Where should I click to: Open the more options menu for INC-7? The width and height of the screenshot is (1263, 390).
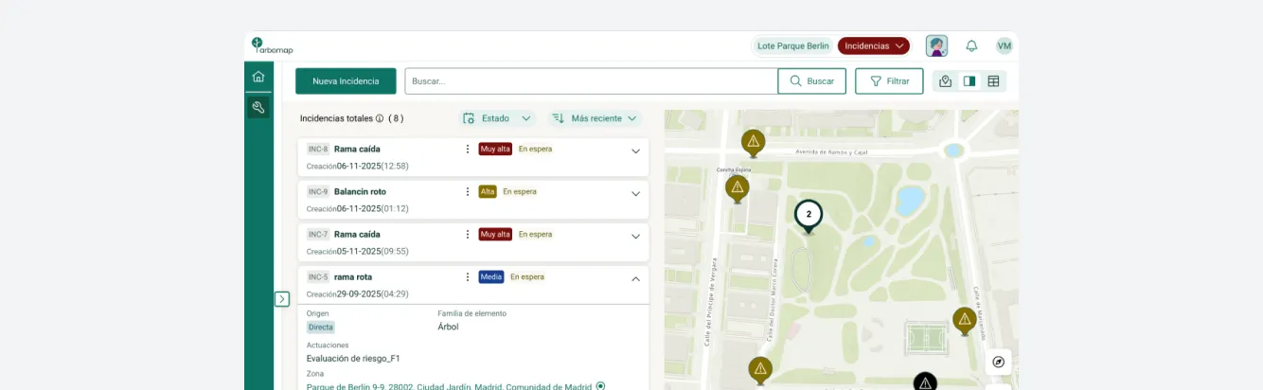click(x=467, y=234)
